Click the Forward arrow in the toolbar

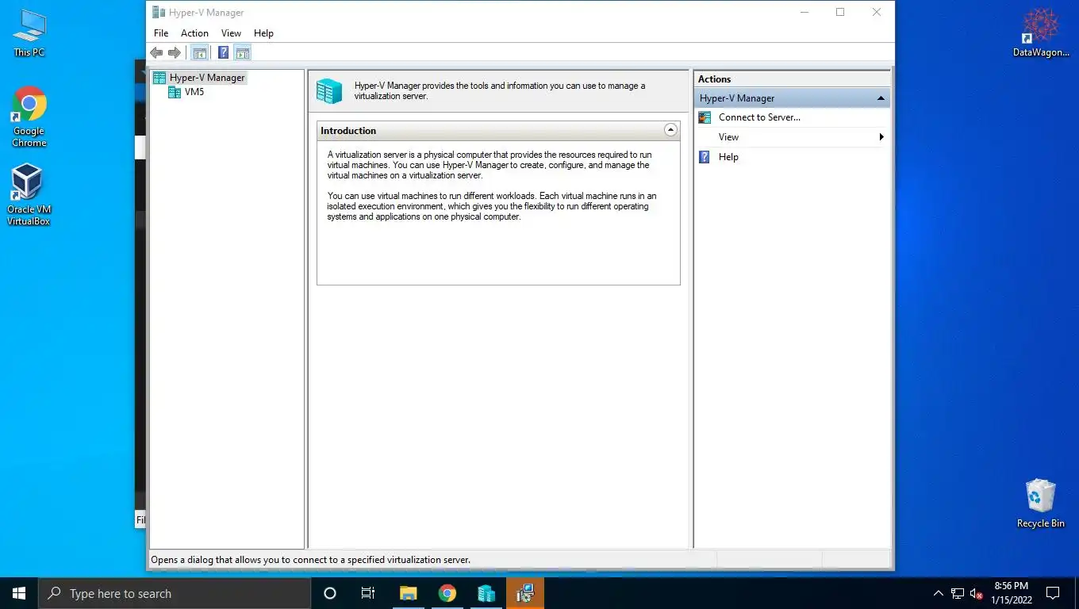(x=175, y=52)
